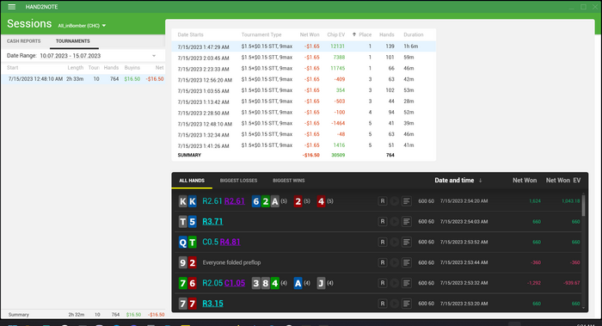Image resolution: width=602 pixels, height=326 pixels.
Task: Open hand history text for the 76 hand
Action: pyautogui.click(x=406, y=283)
